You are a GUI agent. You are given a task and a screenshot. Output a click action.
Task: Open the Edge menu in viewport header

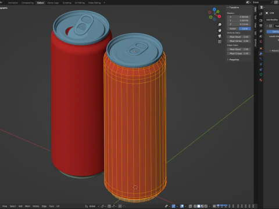[x=44, y=206]
